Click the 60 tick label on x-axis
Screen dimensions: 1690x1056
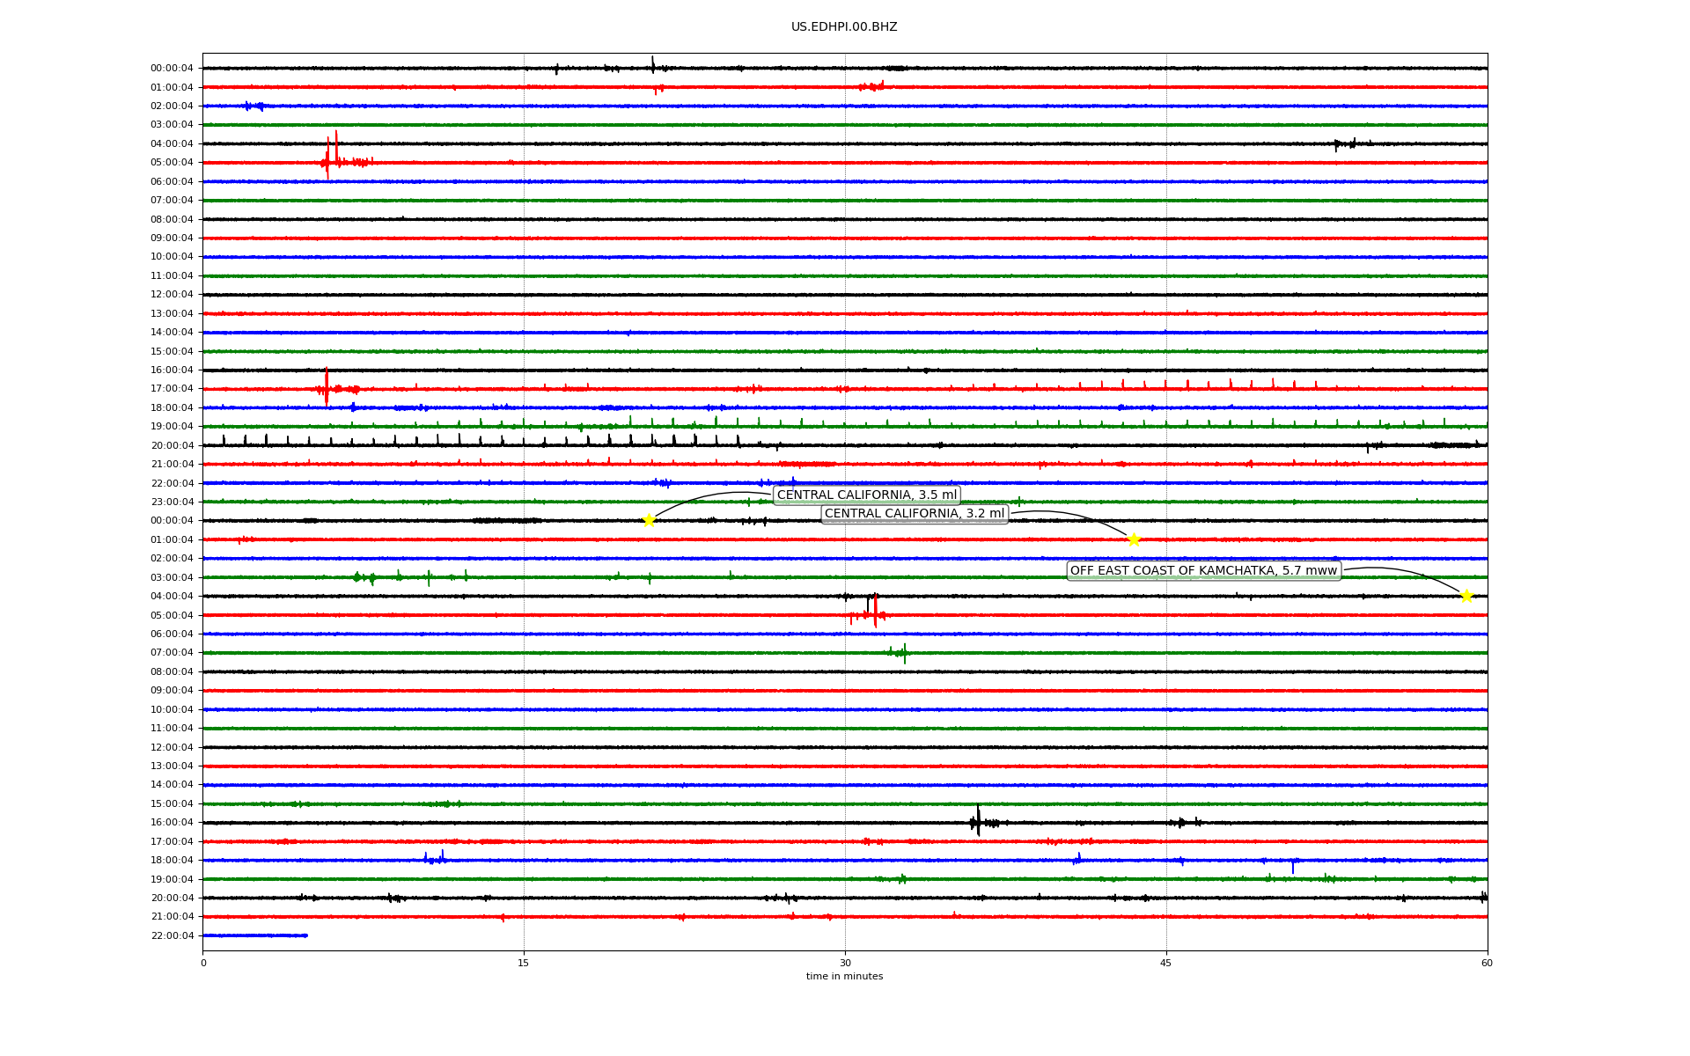coord(1487,963)
